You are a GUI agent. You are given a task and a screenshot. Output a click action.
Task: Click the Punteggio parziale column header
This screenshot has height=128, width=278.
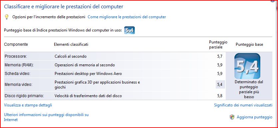pyautogui.click(x=218, y=44)
